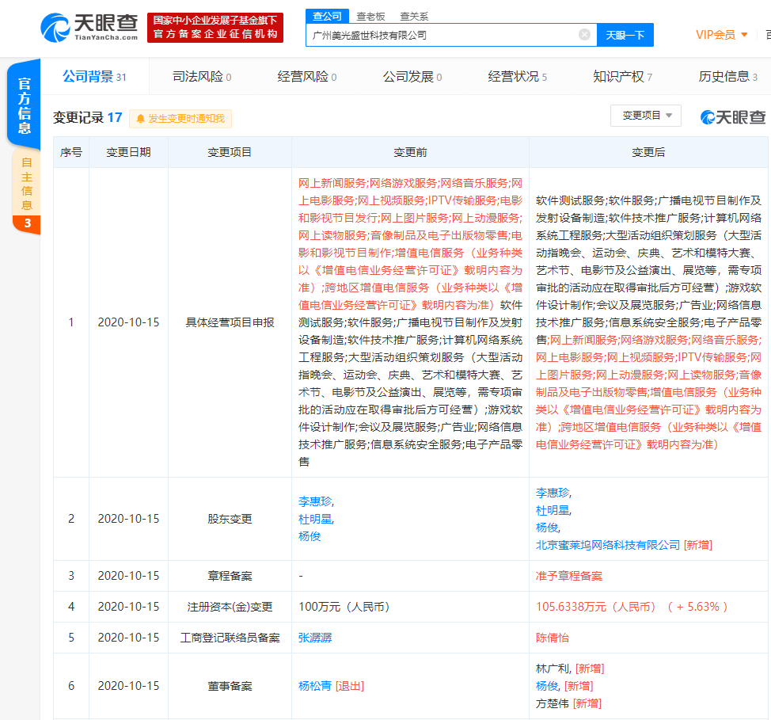Click the TianYanCha logo at top left
Image resolution: width=771 pixels, height=720 pixels.
coord(89,28)
